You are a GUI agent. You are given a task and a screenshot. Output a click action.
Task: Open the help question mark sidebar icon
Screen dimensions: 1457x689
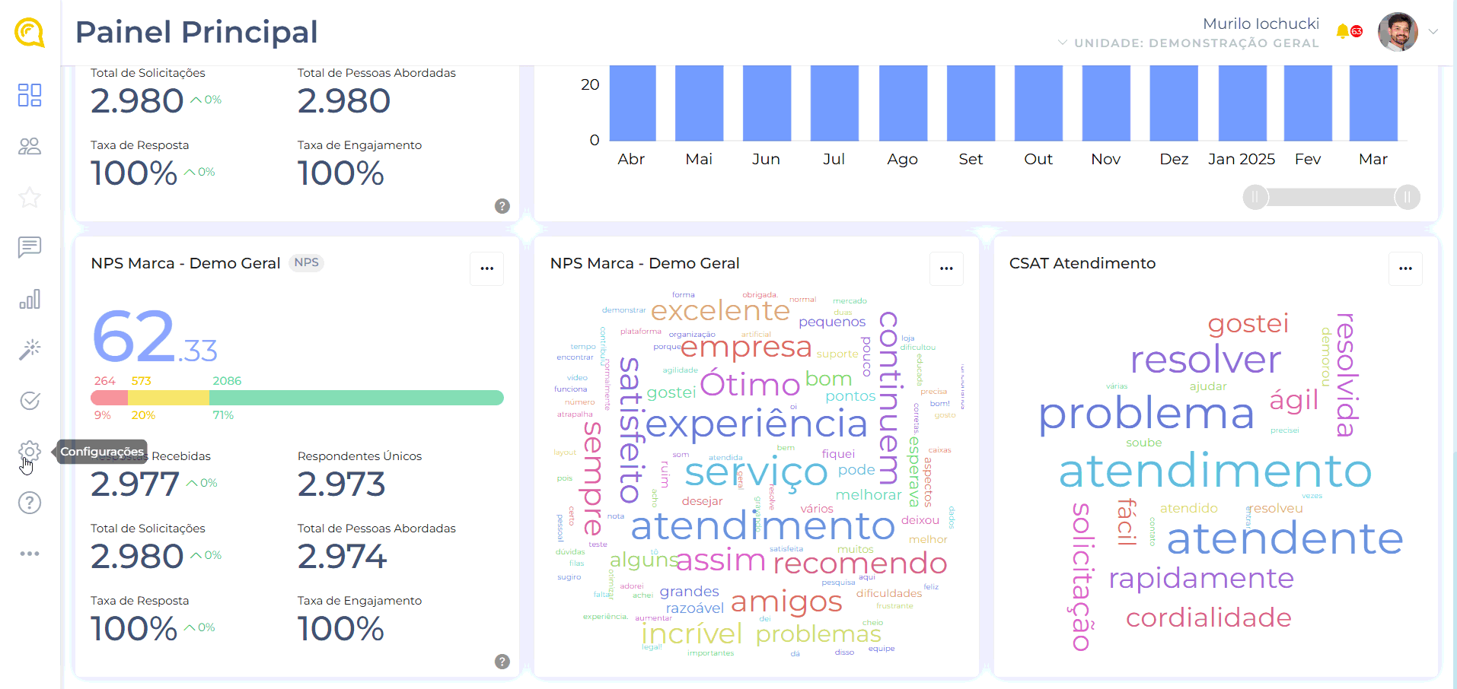(x=30, y=503)
